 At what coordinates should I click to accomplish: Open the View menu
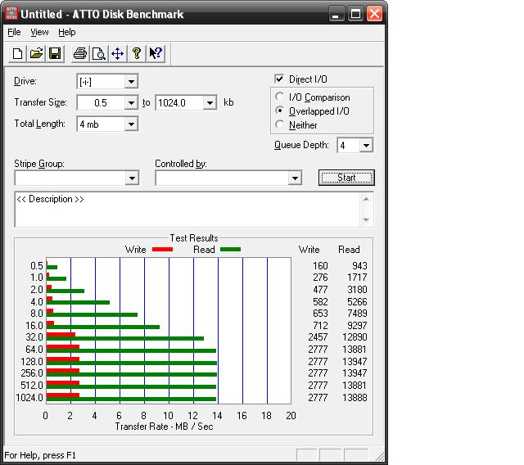tap(39, 32)
